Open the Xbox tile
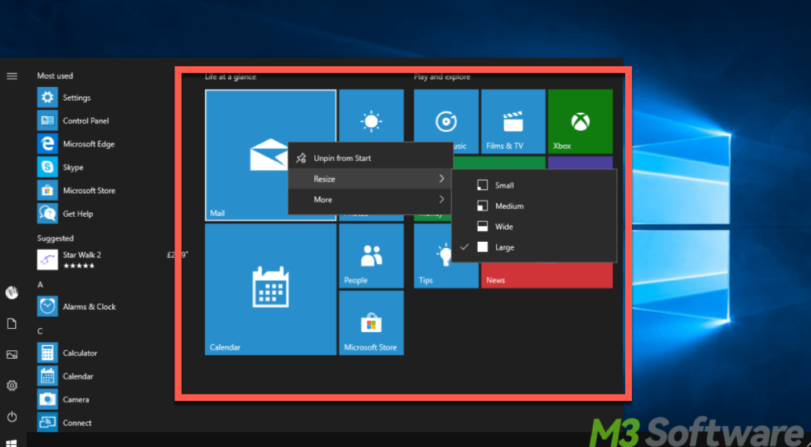 [580, 122]
